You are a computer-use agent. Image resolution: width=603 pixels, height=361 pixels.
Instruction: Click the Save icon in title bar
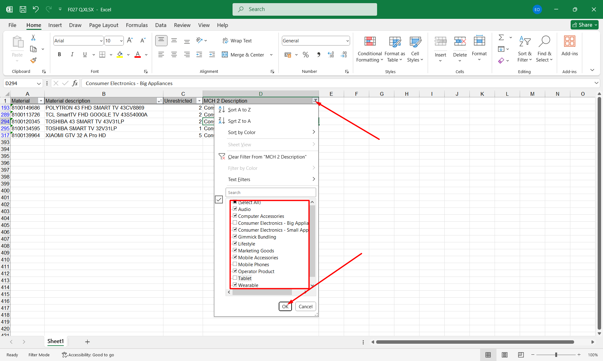[x=23, y=9]
